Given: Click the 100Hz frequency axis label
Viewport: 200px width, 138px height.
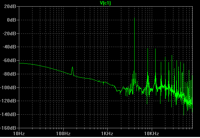Looking at the screenshot, I should click(x=63, y=134).
